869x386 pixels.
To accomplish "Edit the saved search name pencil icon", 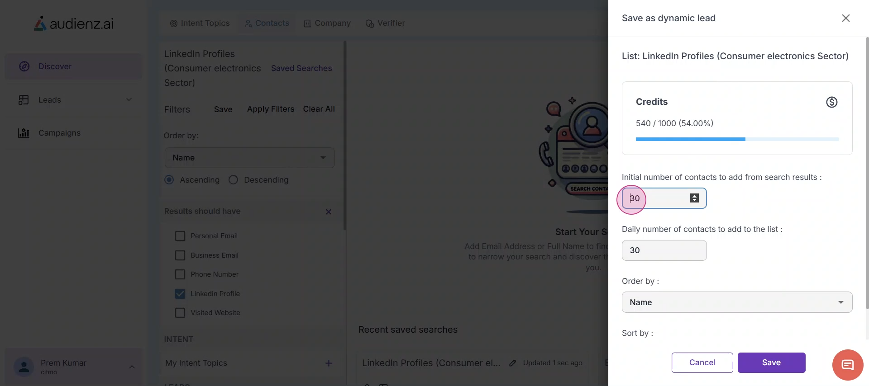I will point(512,363).
